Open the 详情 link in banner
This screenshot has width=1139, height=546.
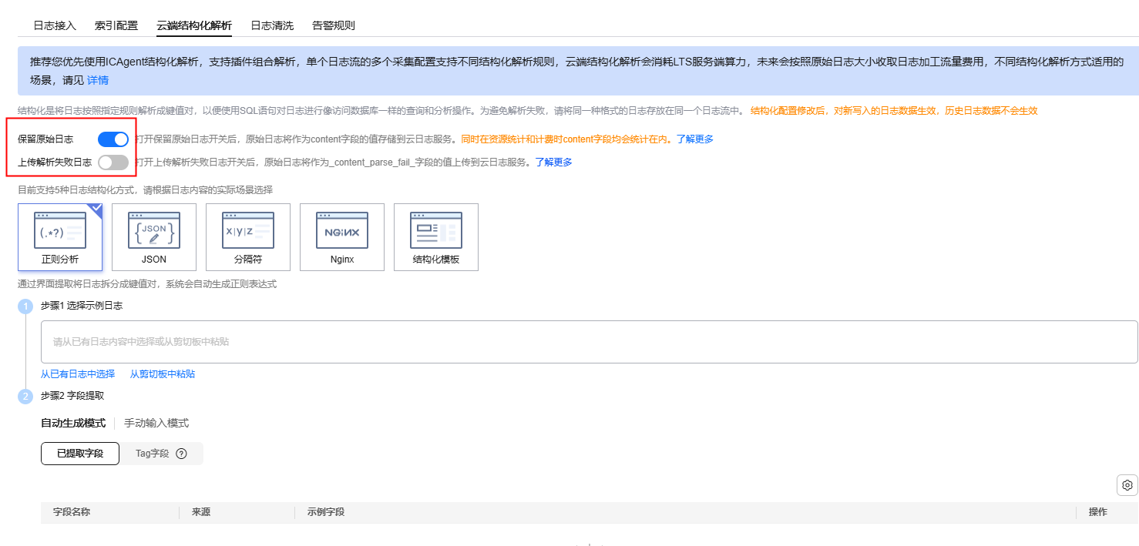pyautogui.click(x=98, y=80)
